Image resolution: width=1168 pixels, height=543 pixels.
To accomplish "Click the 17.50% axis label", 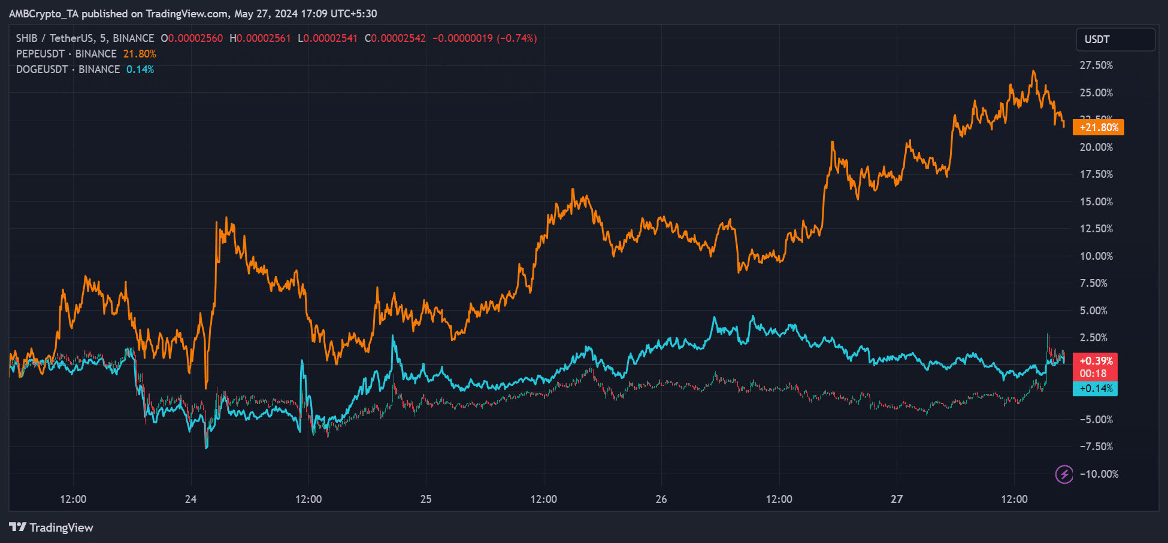I will 1096,174.
